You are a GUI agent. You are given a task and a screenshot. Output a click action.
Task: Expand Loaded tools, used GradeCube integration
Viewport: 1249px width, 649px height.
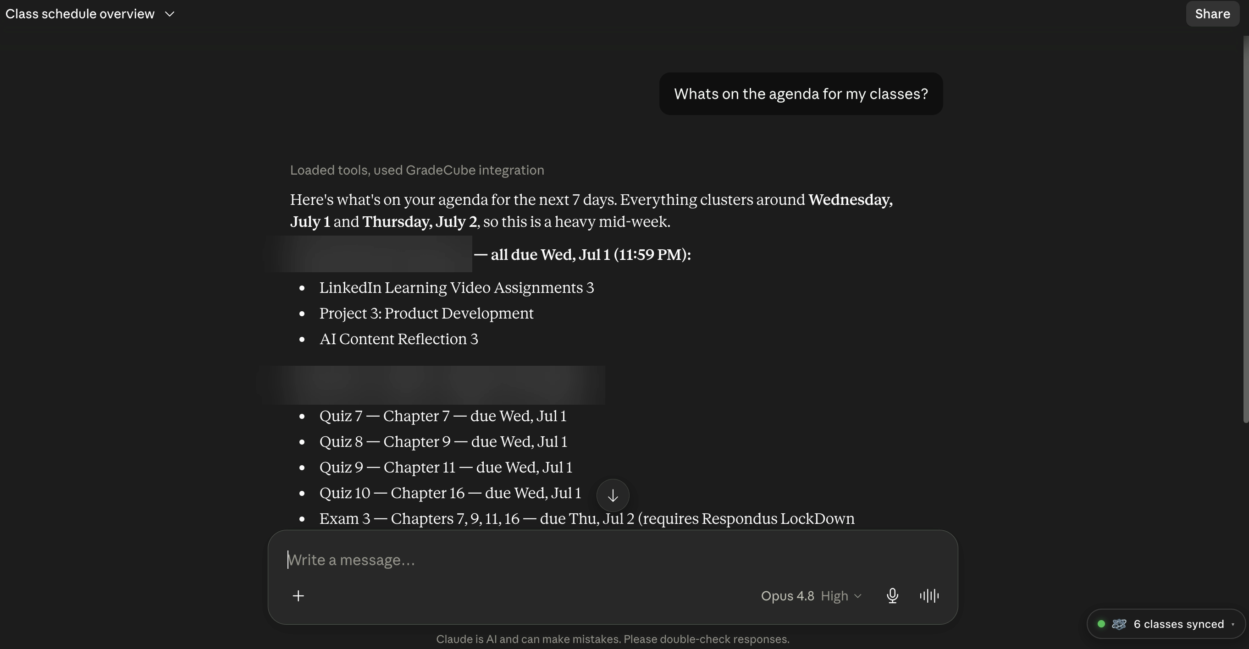point(417,170)
